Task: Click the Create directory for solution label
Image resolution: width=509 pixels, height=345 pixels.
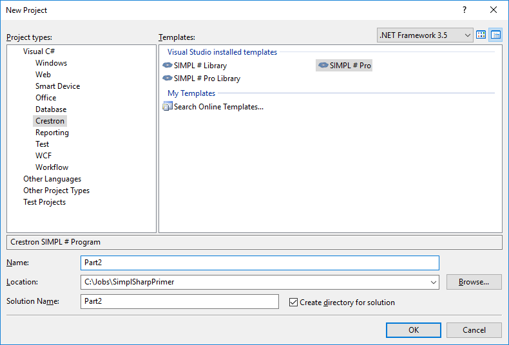Action: [347, 303]
